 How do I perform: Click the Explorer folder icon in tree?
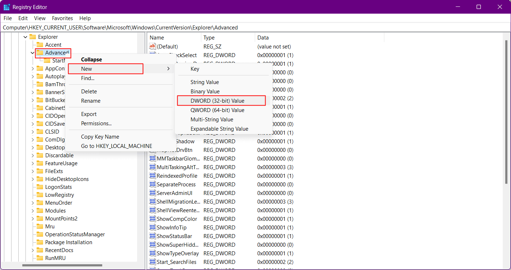click(33, 37)
